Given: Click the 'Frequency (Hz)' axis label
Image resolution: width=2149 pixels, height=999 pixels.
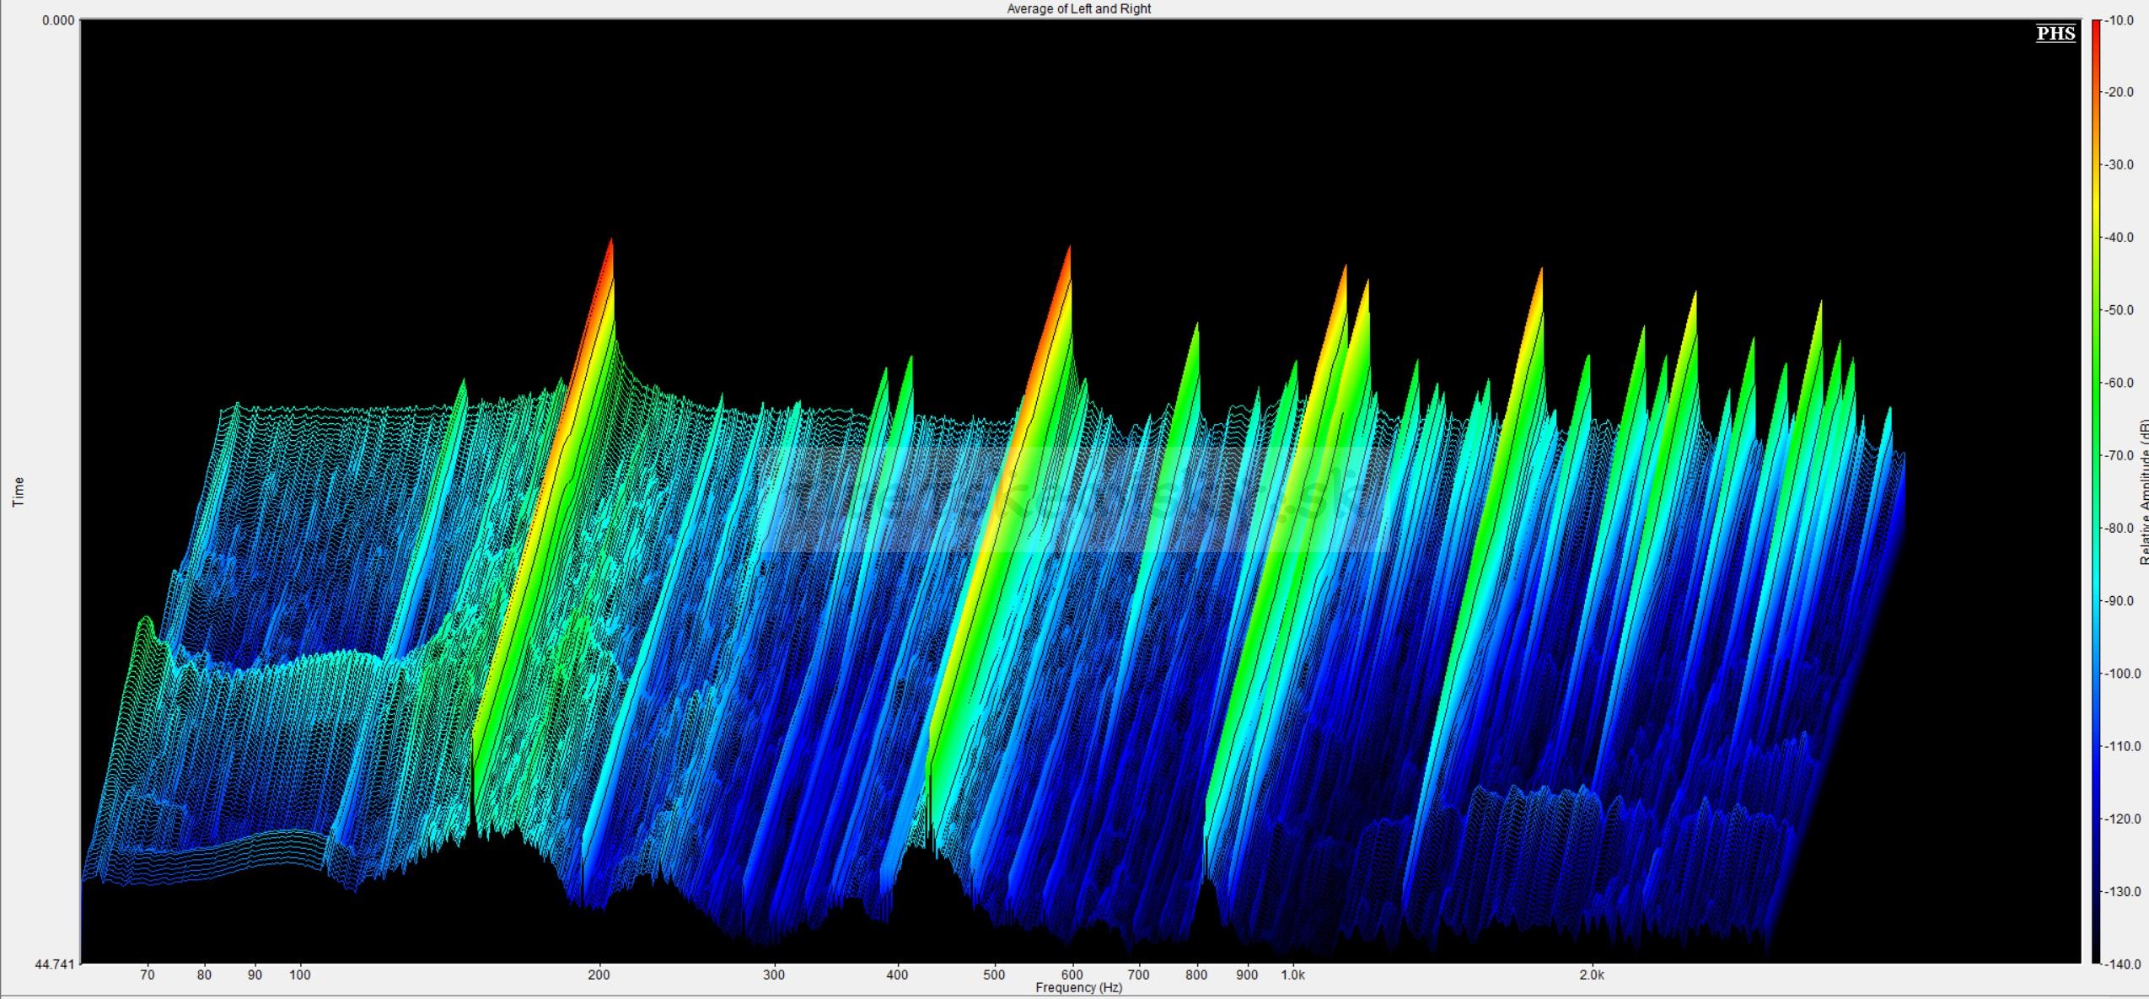Looking at the screenshot, I should pyautogui.click(x=1078, y=987).
